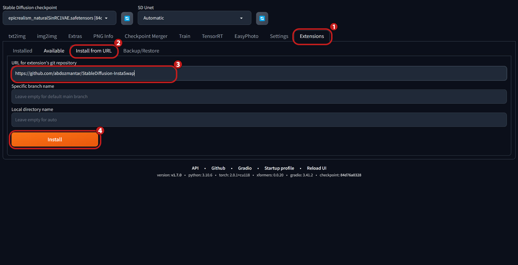518x265 pixels.
Task: Click the gradio: 3.41.2 text
Action: pos(301,175)
